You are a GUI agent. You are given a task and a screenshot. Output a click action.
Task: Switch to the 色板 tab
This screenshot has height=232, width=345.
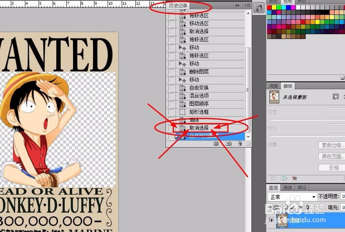pos(288,2)
